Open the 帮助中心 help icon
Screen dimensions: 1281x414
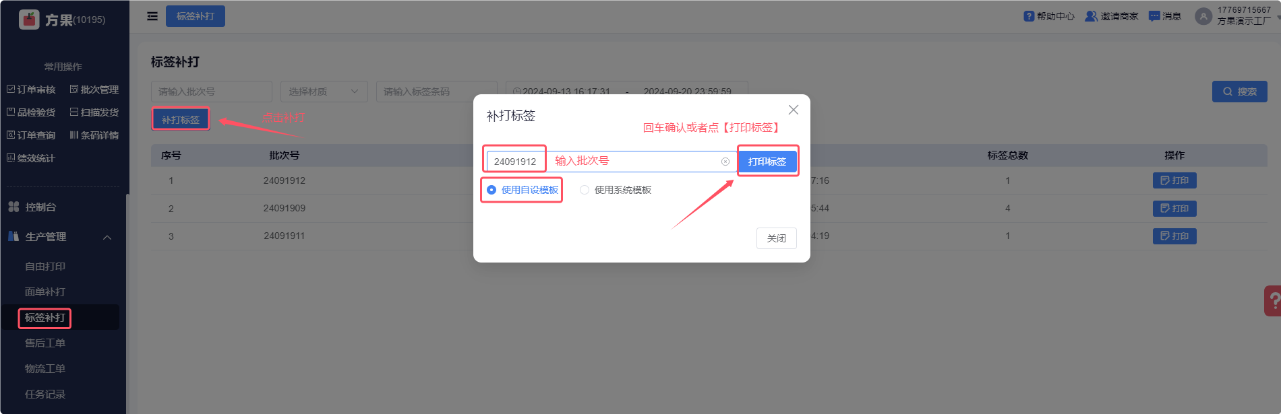(1029, 16)
